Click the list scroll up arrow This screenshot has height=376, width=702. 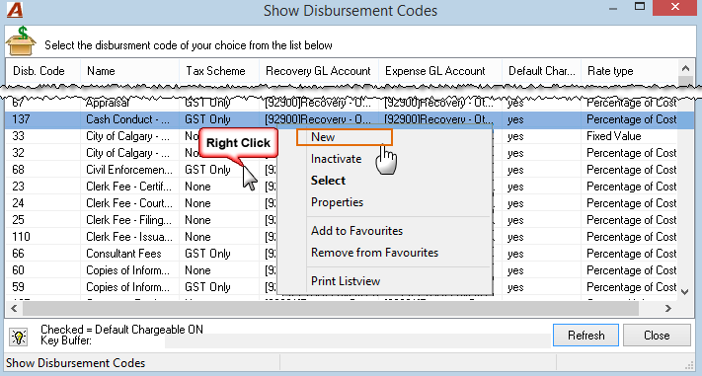(685, 68)
